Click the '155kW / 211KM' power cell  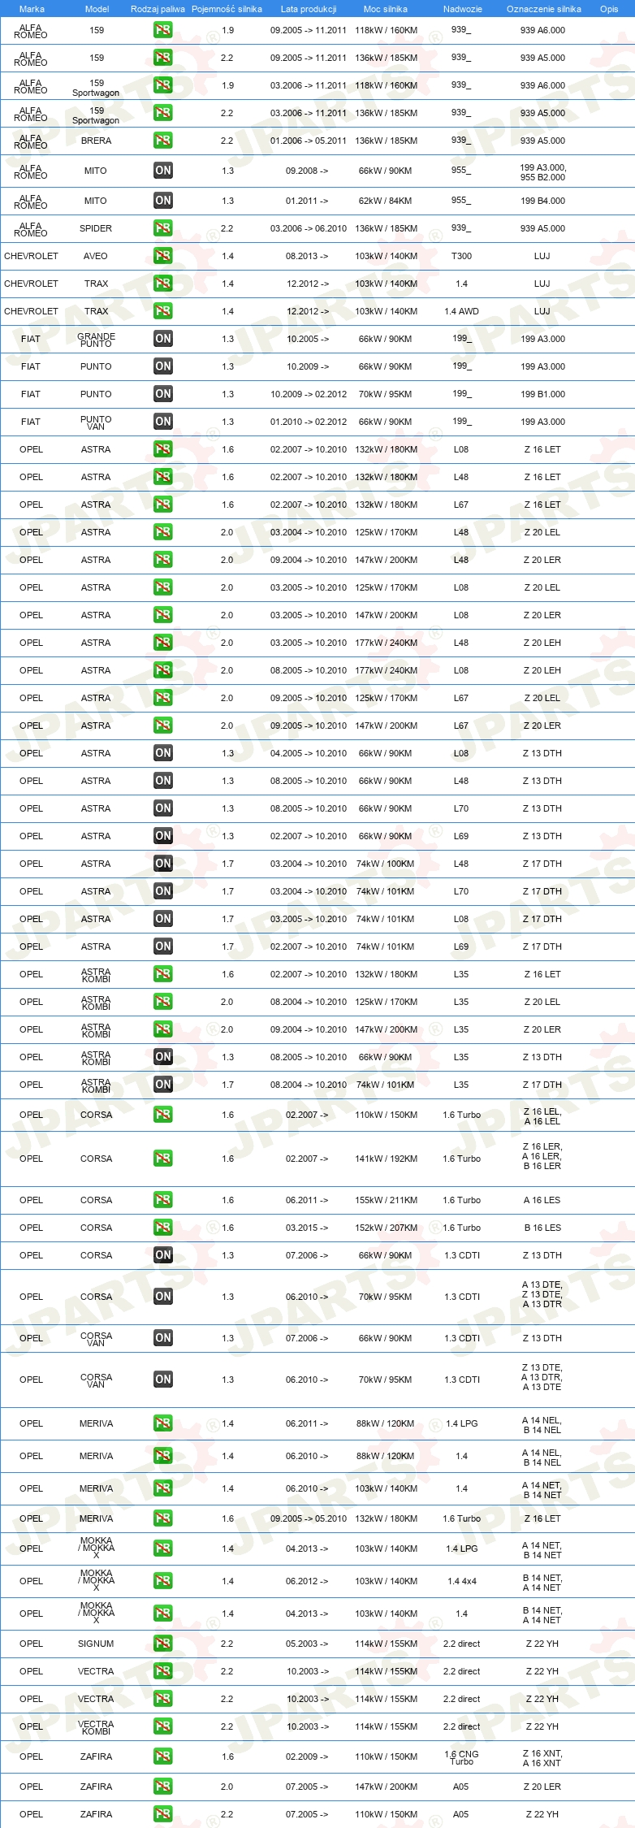[386, 1200]
